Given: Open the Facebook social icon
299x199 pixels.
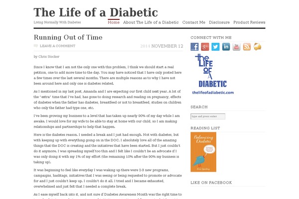Looking at the screenshot, I should (195, 47).
